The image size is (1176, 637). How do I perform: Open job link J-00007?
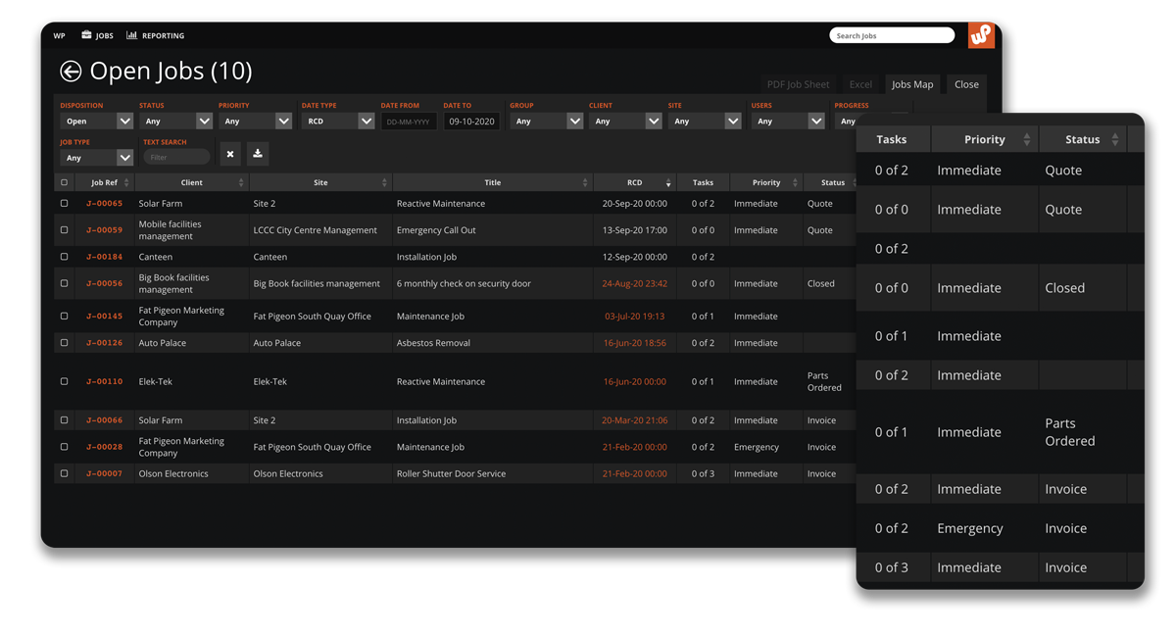coord(105,473)
